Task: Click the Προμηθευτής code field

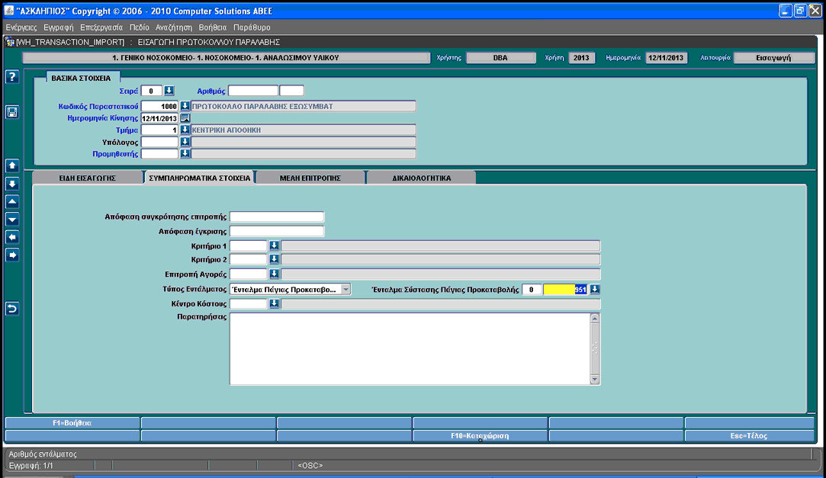Action: coord(159,154)
